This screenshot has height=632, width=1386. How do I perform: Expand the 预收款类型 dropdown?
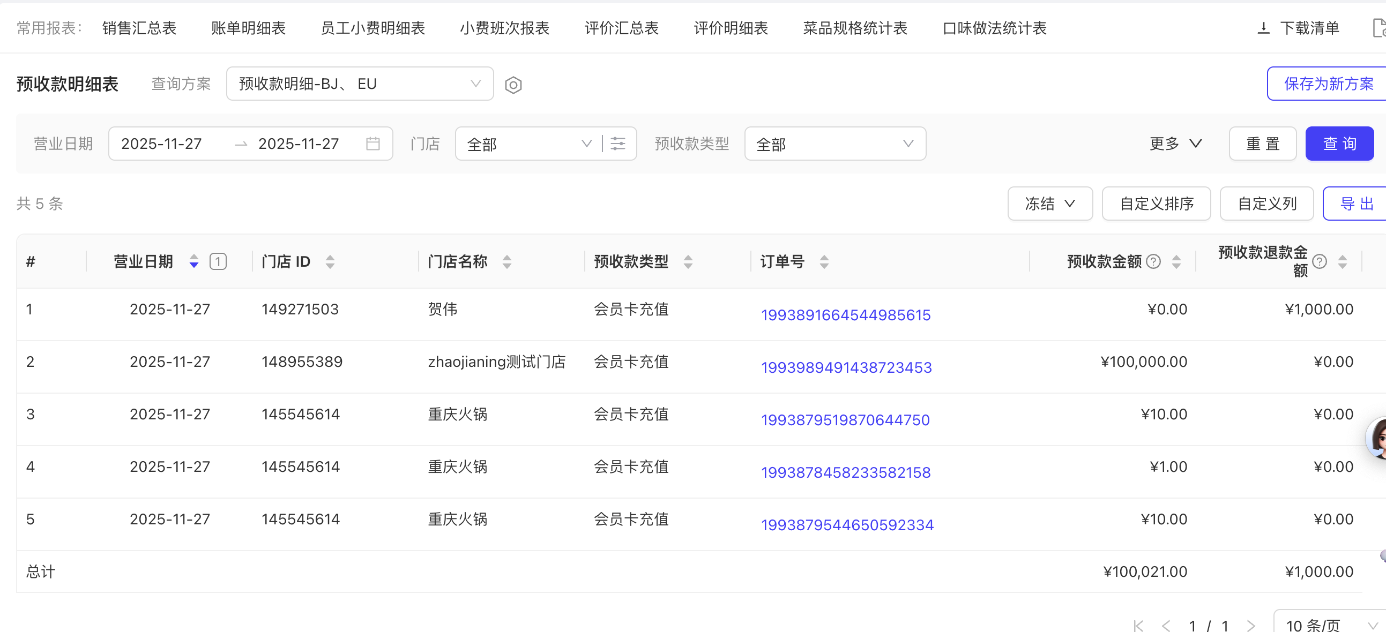pyautogui.click(x=834, y=144)
